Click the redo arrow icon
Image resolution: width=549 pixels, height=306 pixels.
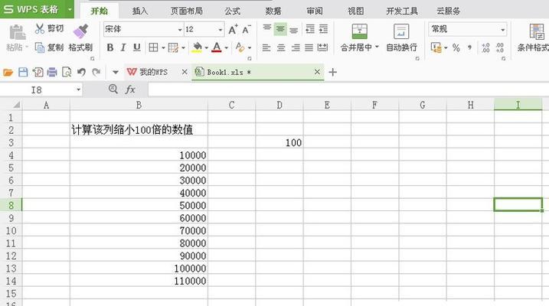(96, 73)
